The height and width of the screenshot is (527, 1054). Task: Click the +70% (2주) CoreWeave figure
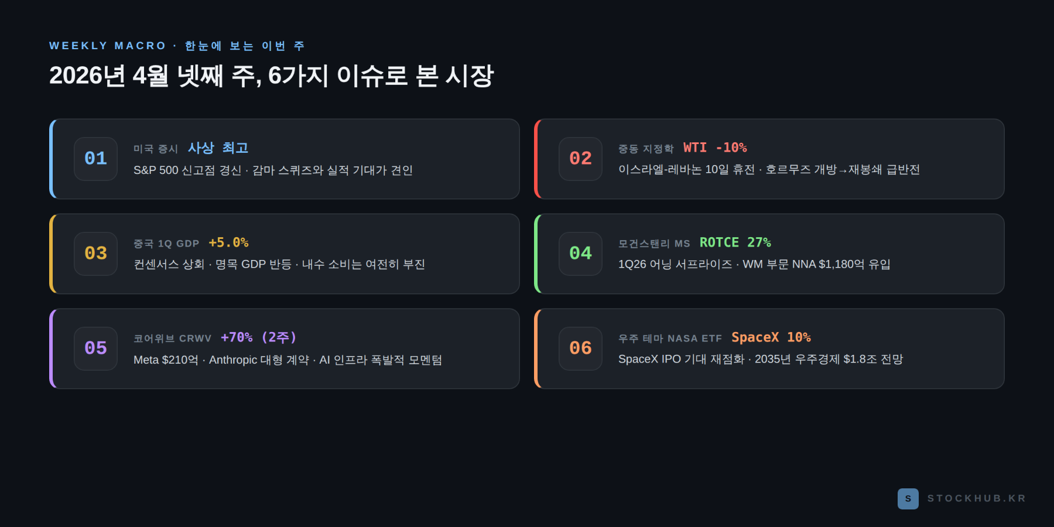click(259, 337)
